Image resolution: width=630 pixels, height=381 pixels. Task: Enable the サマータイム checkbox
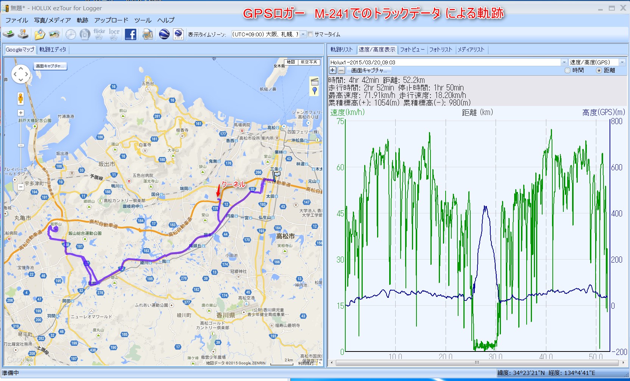(310, 34)
